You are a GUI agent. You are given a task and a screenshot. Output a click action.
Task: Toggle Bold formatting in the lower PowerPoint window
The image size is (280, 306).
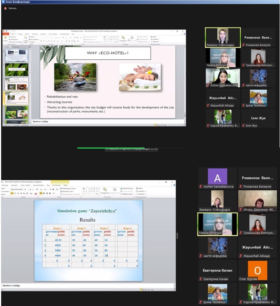[12, 193]
